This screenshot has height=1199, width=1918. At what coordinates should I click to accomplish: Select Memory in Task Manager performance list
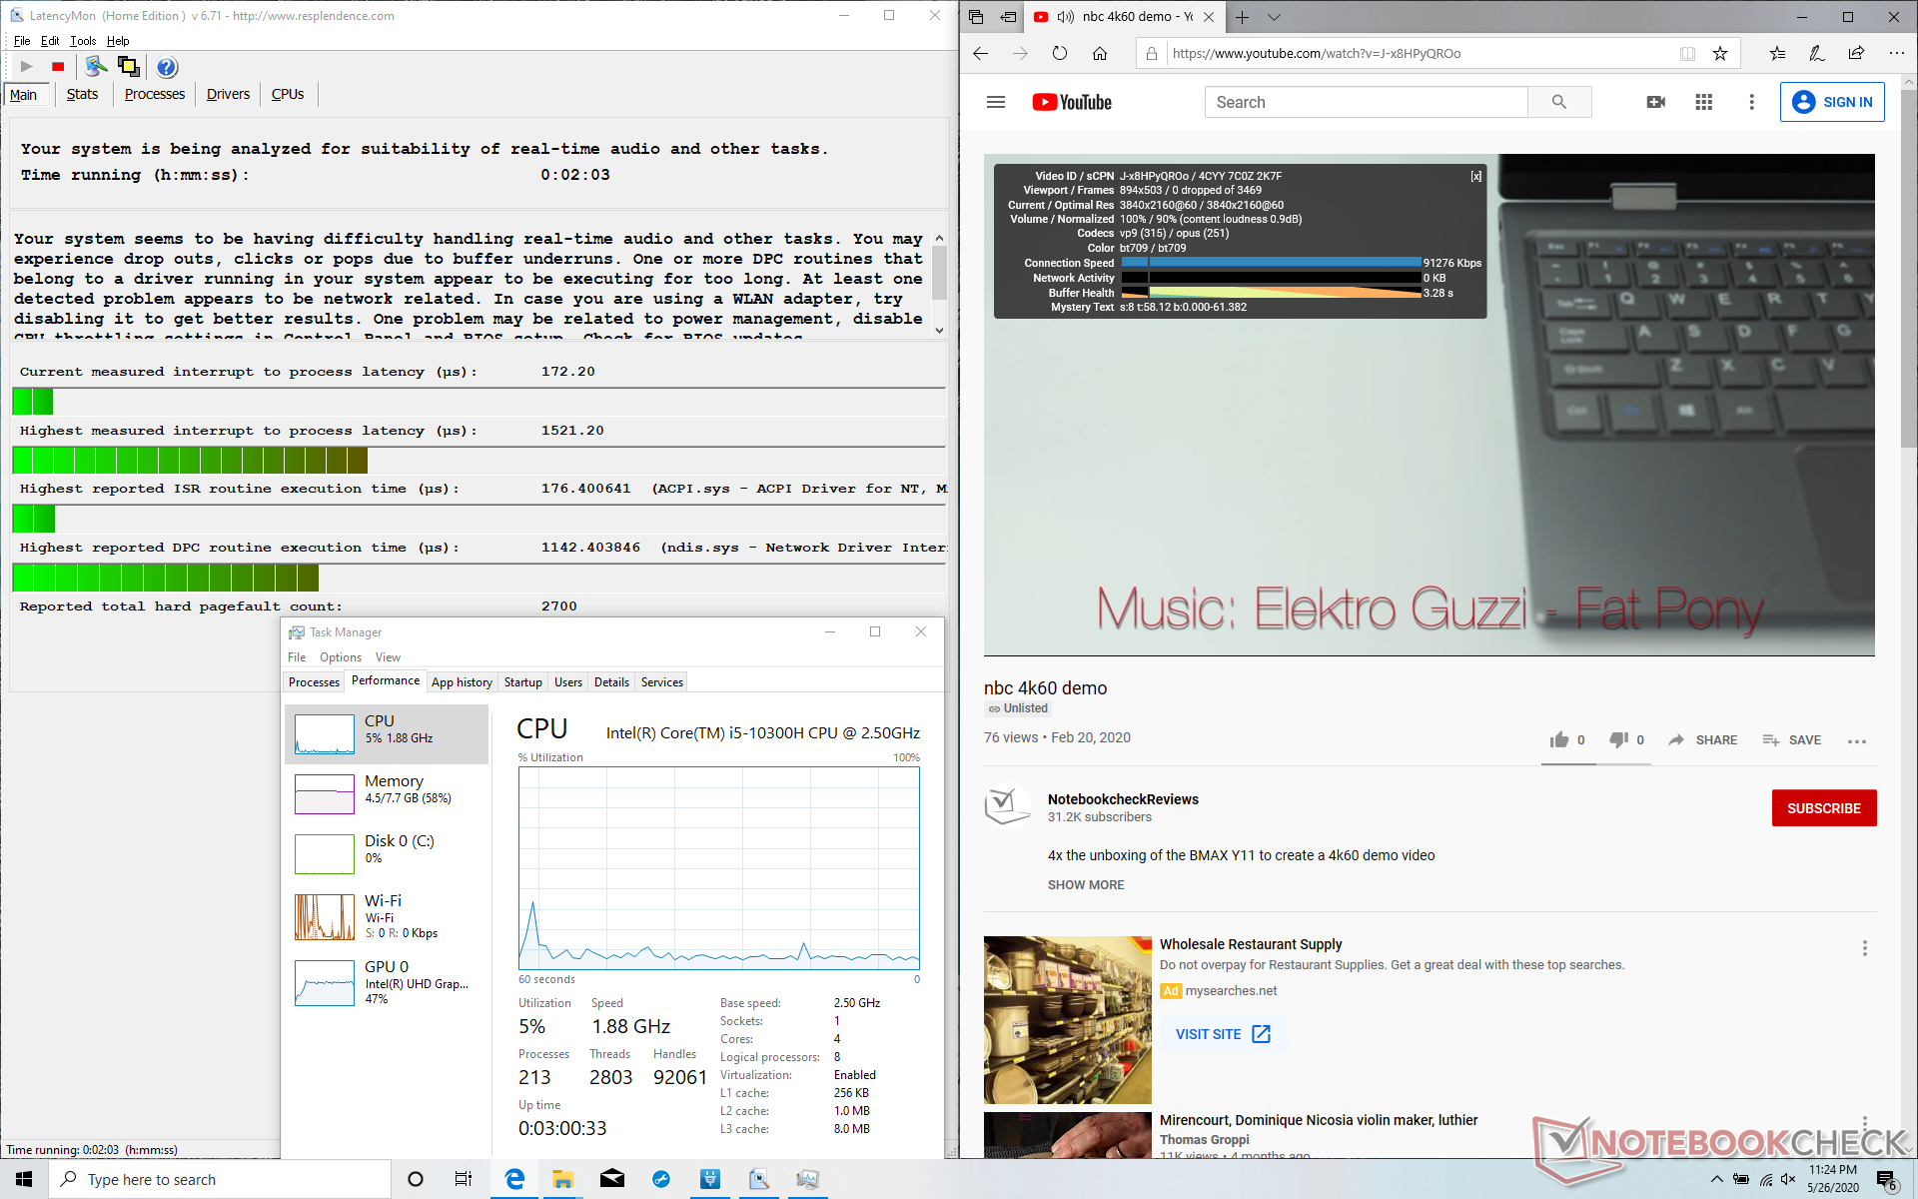point(388,789)
